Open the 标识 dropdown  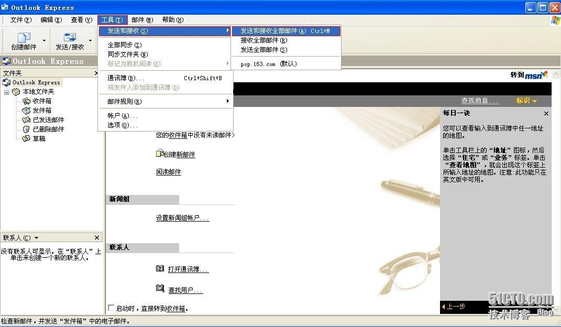tap(526, 101)
